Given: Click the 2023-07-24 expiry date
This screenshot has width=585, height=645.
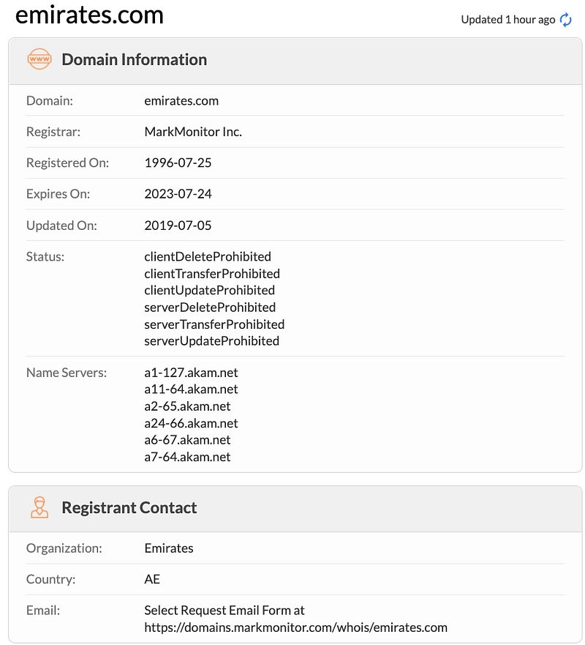Looking at the screenshot, I should 178,194.
